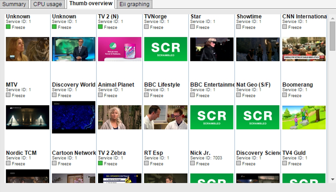The image size is (336, 192).
Task: Click the Boomerang channel name
Action: pos(298,85)
